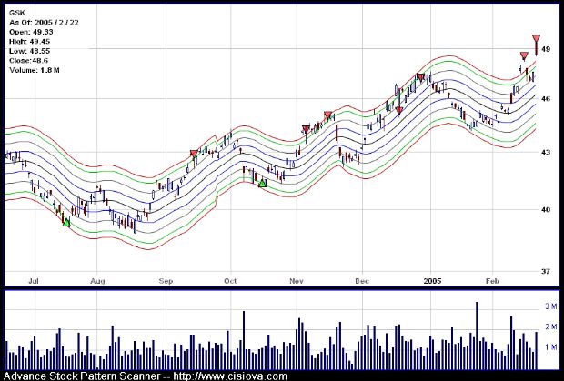Viewport: 564px width, 381px height.
Task: Click the topmost red triangle beside 49
Action: point(536,39)
